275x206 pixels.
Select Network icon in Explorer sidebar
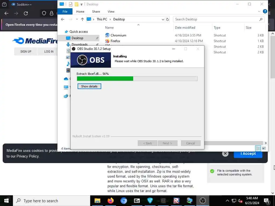[x=66, y=96]
